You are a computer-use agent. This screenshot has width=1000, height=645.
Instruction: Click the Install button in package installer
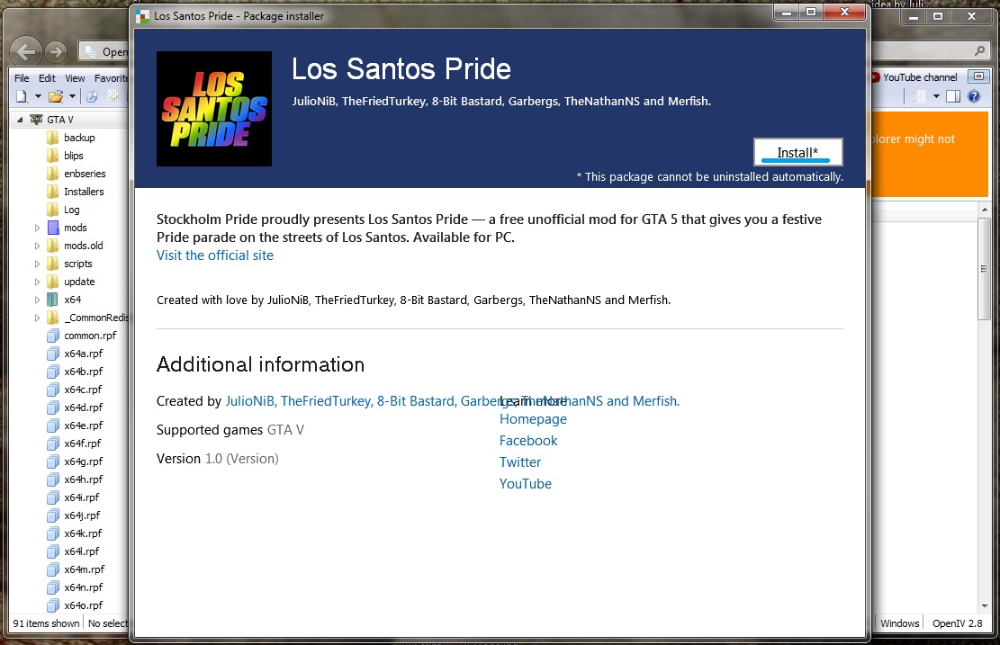tap(797, 152)
